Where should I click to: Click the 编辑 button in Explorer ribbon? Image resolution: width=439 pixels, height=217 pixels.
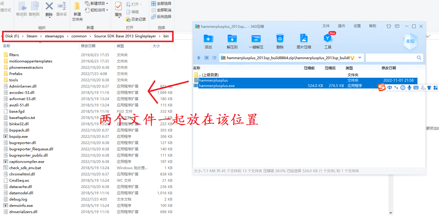(x=132, y=12)
